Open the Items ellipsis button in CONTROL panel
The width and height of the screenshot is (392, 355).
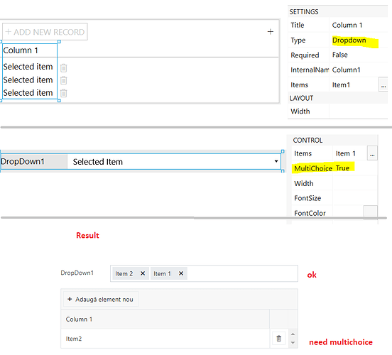coord(372,153)
